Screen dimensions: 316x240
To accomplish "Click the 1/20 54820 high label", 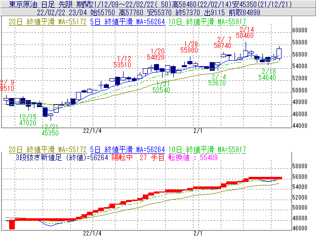I will 155,54.
